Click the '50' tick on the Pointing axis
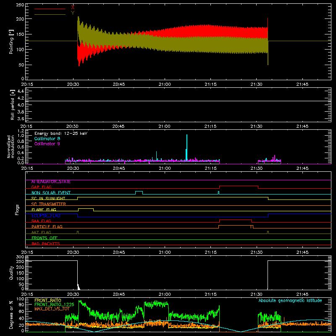This screenshot has width=336, height=336. (21, 65)
